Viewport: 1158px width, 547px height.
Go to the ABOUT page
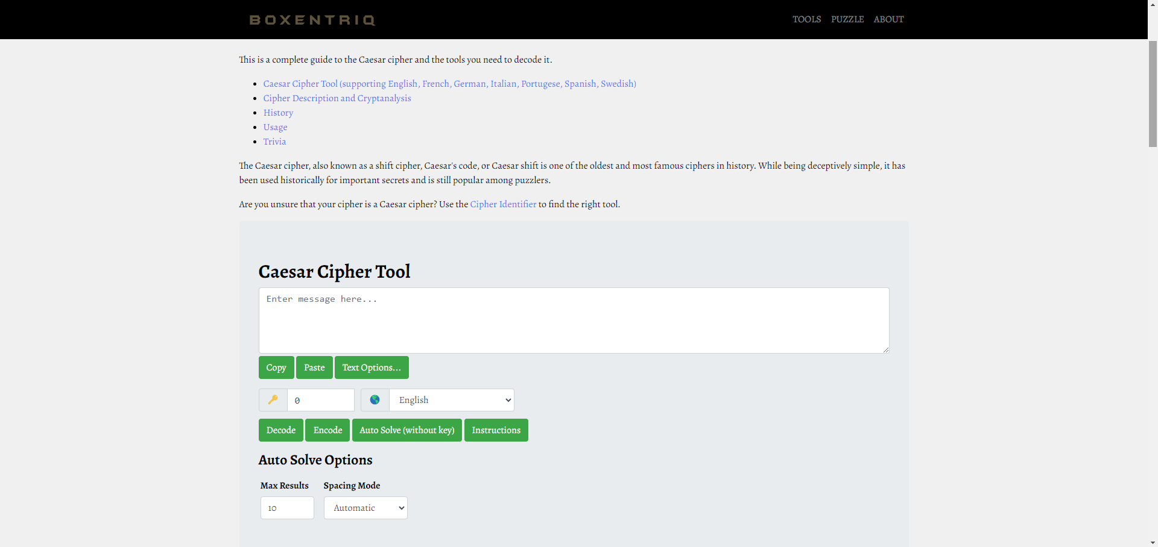coord(888,19)
